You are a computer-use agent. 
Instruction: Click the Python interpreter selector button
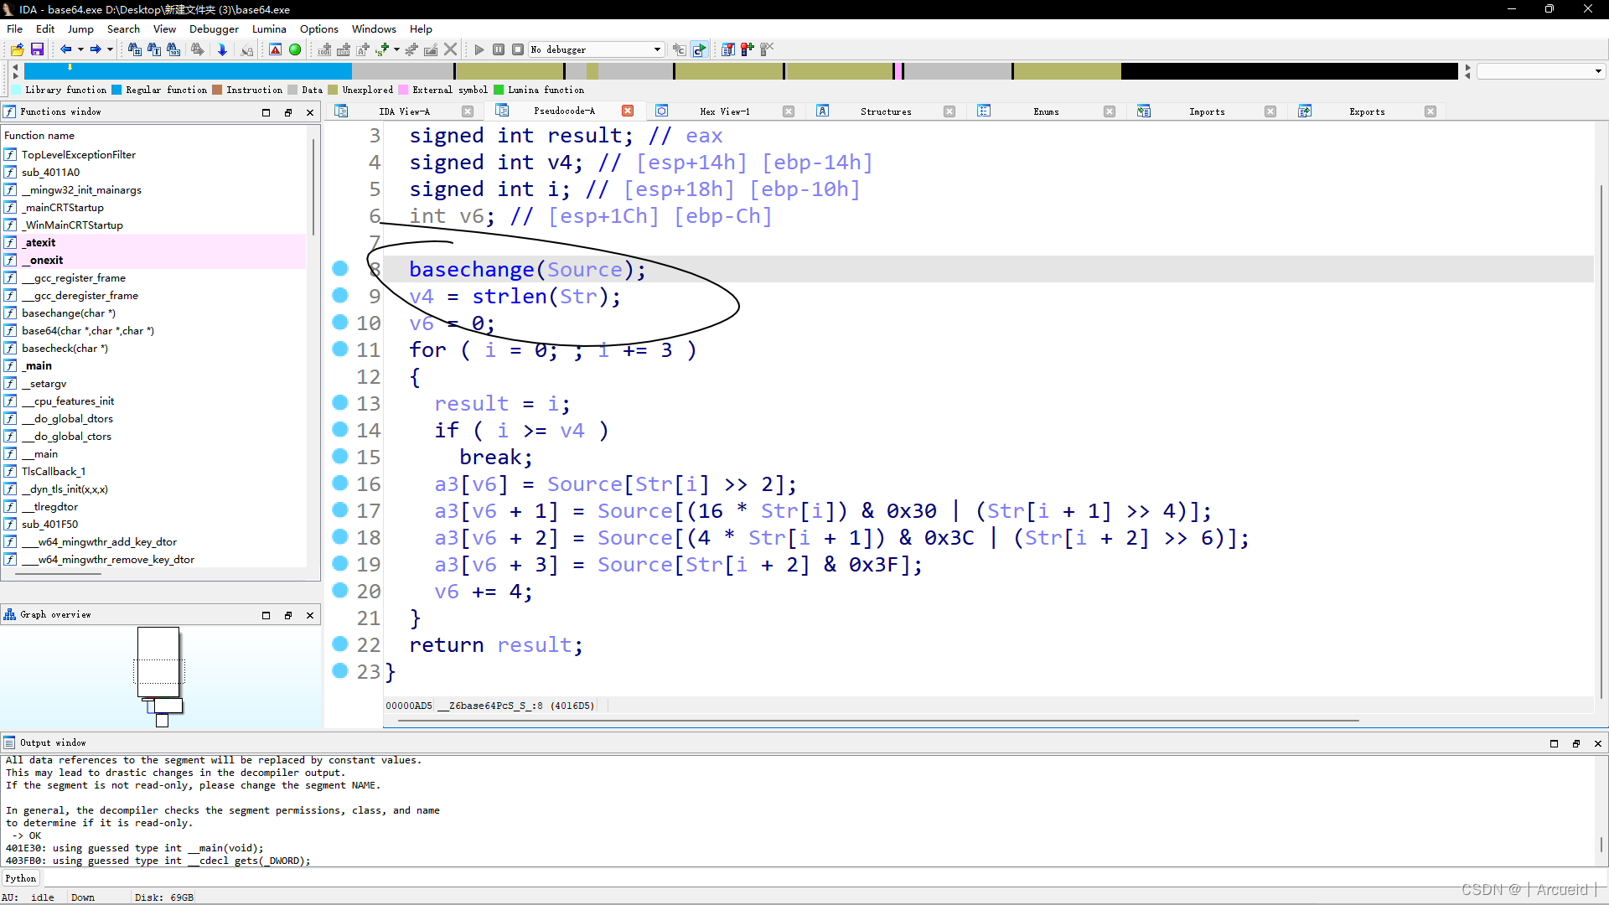pyautogui.click(x=21, y=879)
